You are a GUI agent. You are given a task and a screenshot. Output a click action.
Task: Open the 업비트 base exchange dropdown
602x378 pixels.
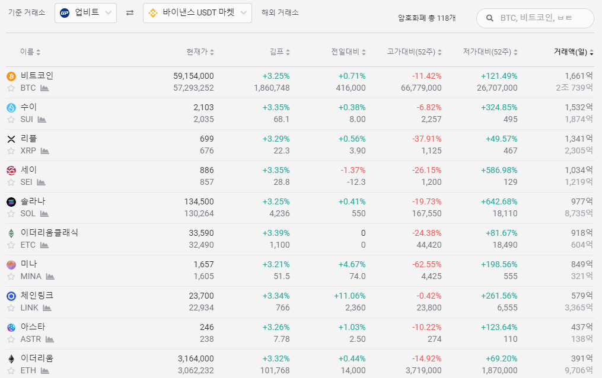85,13
